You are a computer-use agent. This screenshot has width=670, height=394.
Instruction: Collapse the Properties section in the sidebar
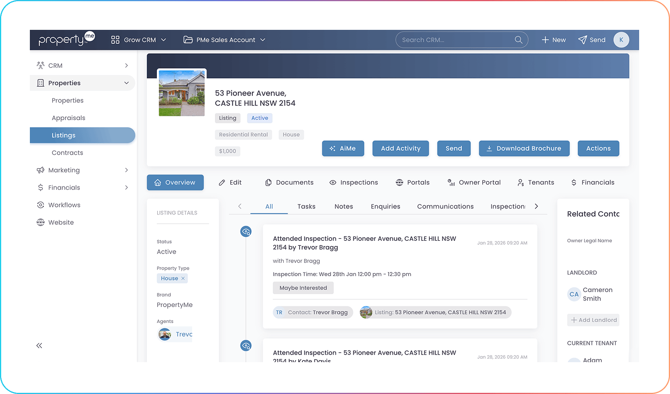pyautogui.click(x=126, y=83)
